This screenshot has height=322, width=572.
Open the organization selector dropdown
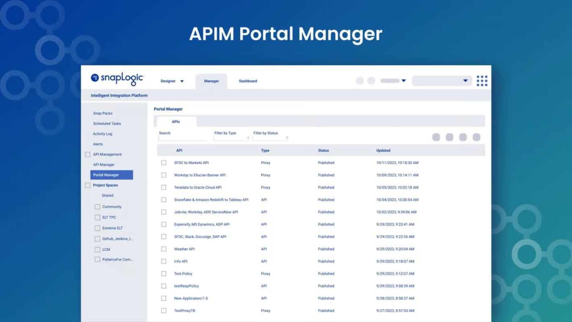[x=442, y=81]
